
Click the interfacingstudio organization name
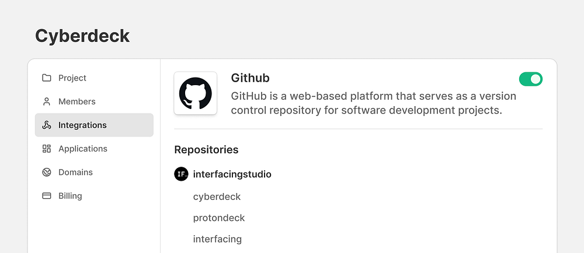click(232, 174)
